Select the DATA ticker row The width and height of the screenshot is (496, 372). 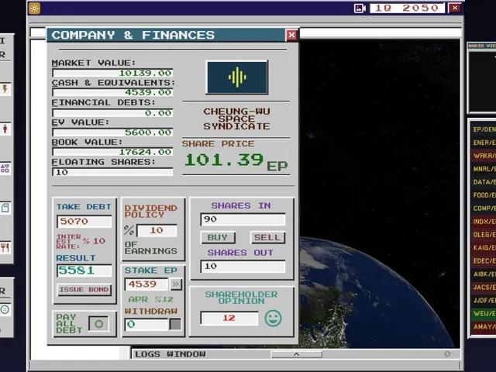pyautogui.click(x=484, y=182)
